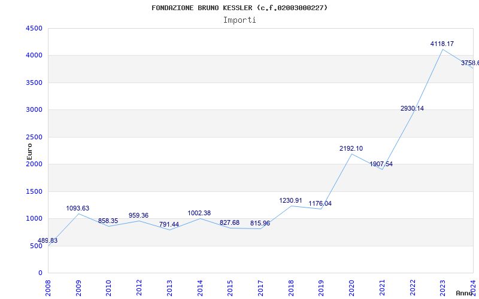Select the 858.35 data label
Viewport: 479px width, 299px height.
click(108, 221)
